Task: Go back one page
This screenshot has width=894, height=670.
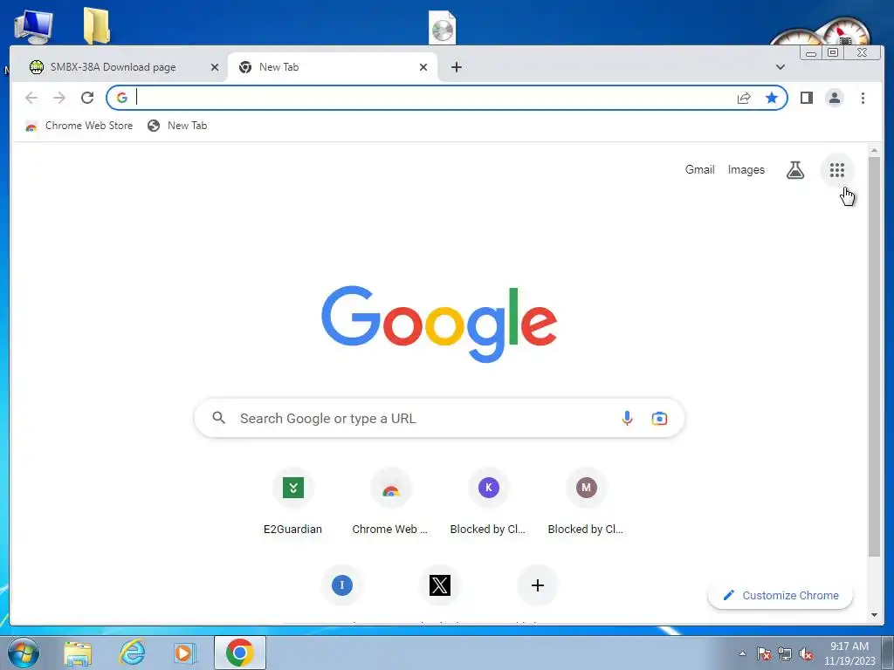Action: [x=31, y=98]
